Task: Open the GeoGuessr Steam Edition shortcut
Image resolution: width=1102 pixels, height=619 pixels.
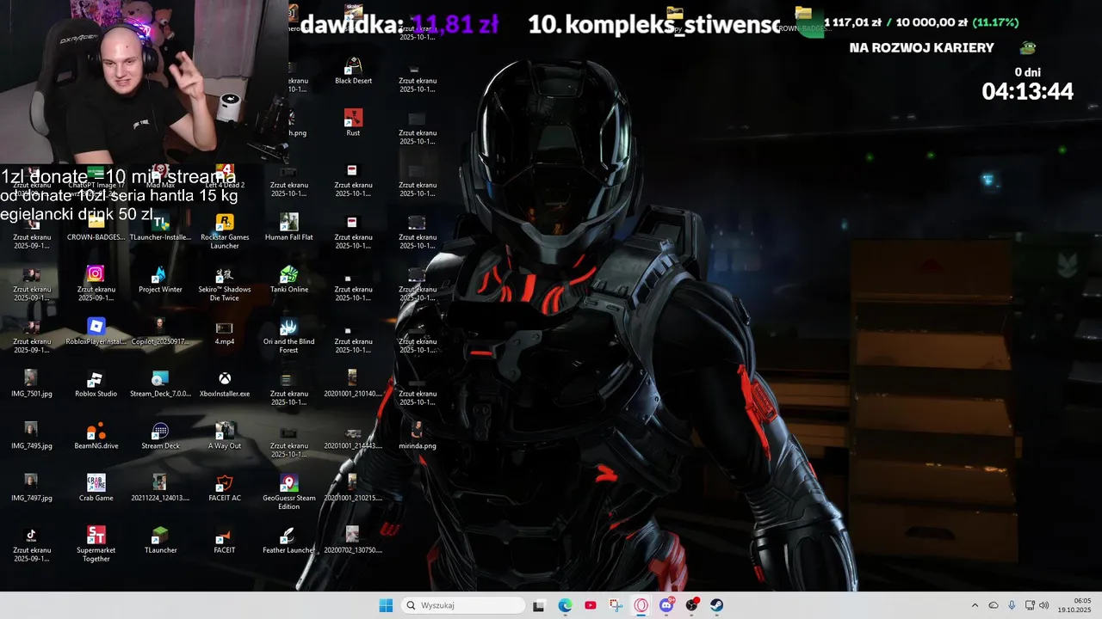Action: (x=289, y=493)
